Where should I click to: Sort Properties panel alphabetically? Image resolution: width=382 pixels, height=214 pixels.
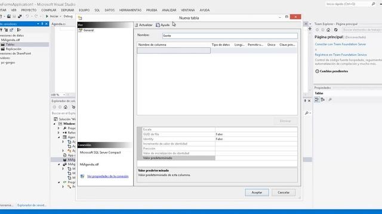[323, 99]
